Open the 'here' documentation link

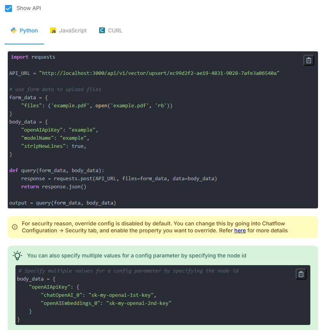[x=240, y=230]
